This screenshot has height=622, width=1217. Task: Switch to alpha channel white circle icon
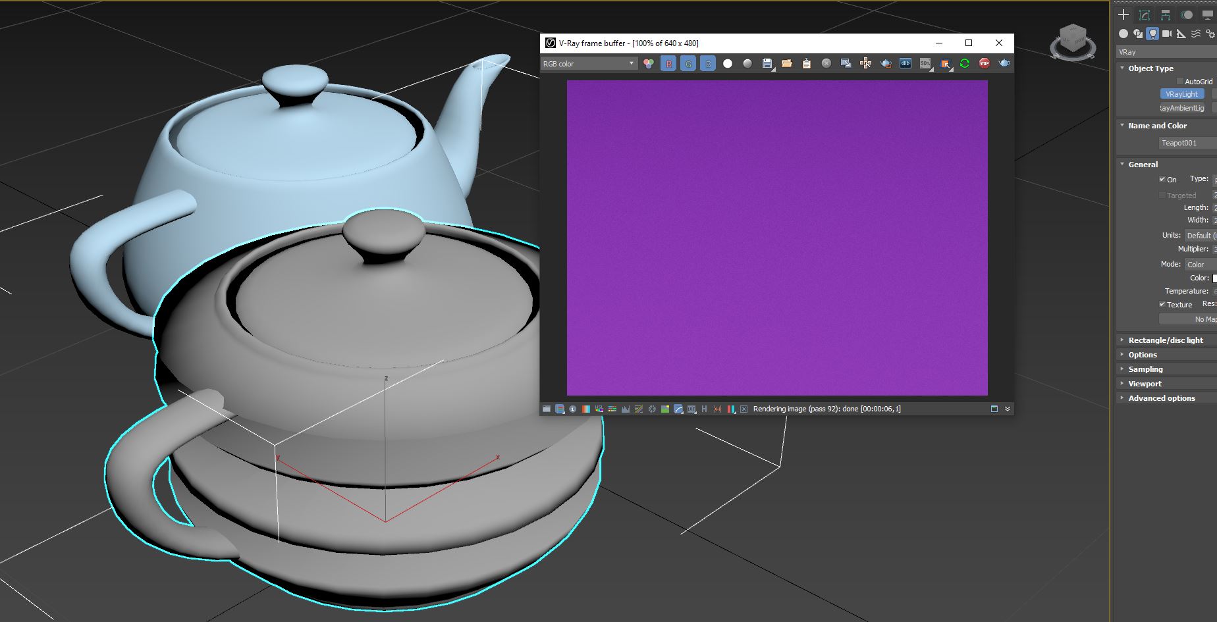[x=728, y=63]
